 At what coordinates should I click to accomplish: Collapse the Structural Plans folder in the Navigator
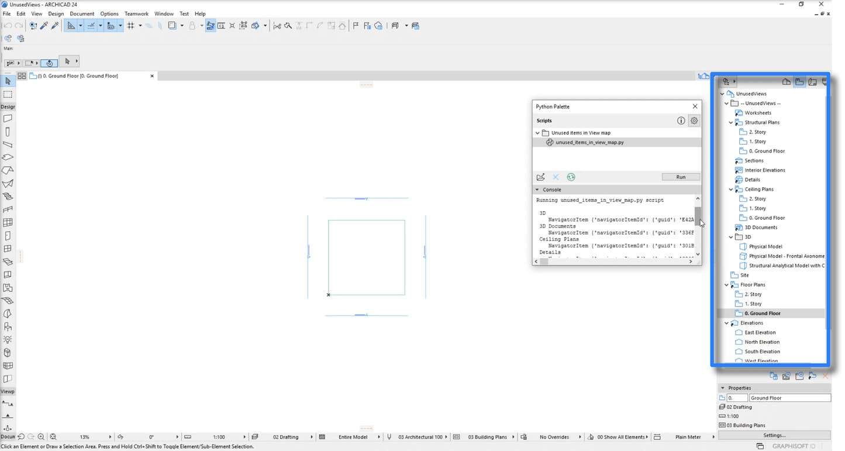(x=730, y=122)
